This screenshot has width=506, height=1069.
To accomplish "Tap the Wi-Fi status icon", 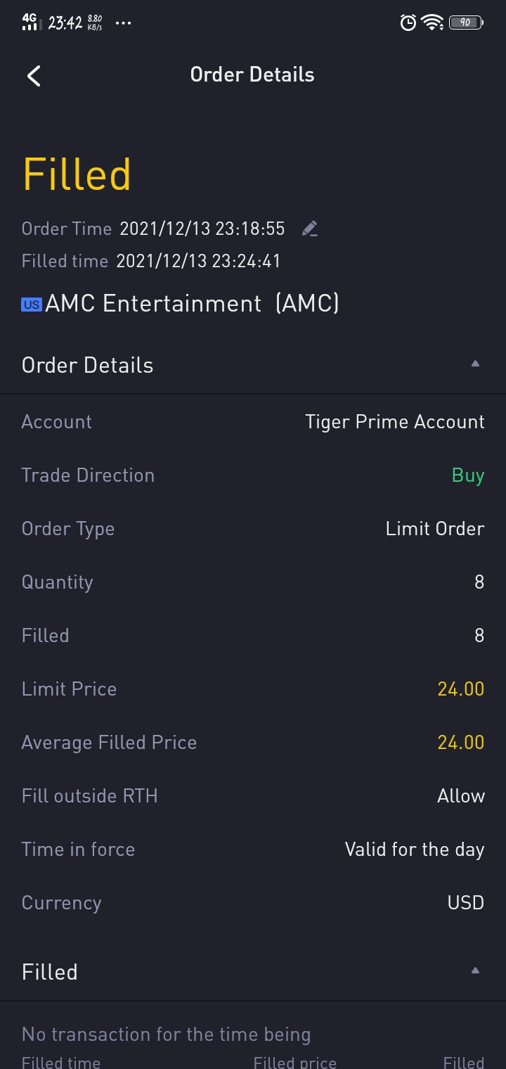I will pos(432,23).
